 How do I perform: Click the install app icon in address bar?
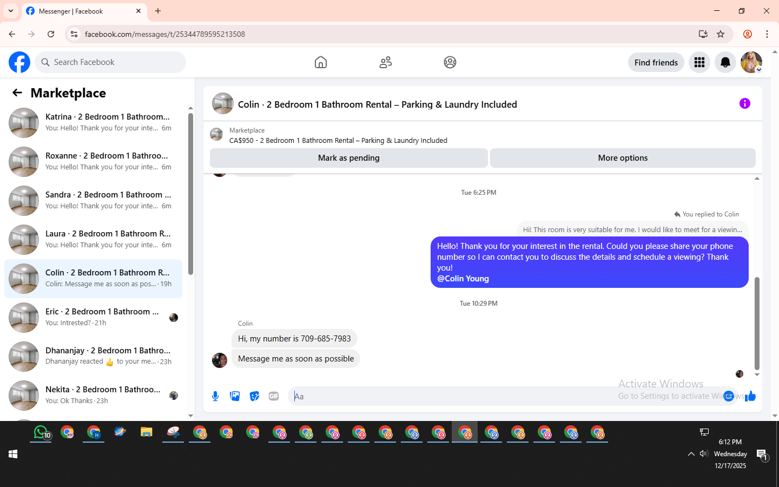pyautogui.click(x=703, y=34)
